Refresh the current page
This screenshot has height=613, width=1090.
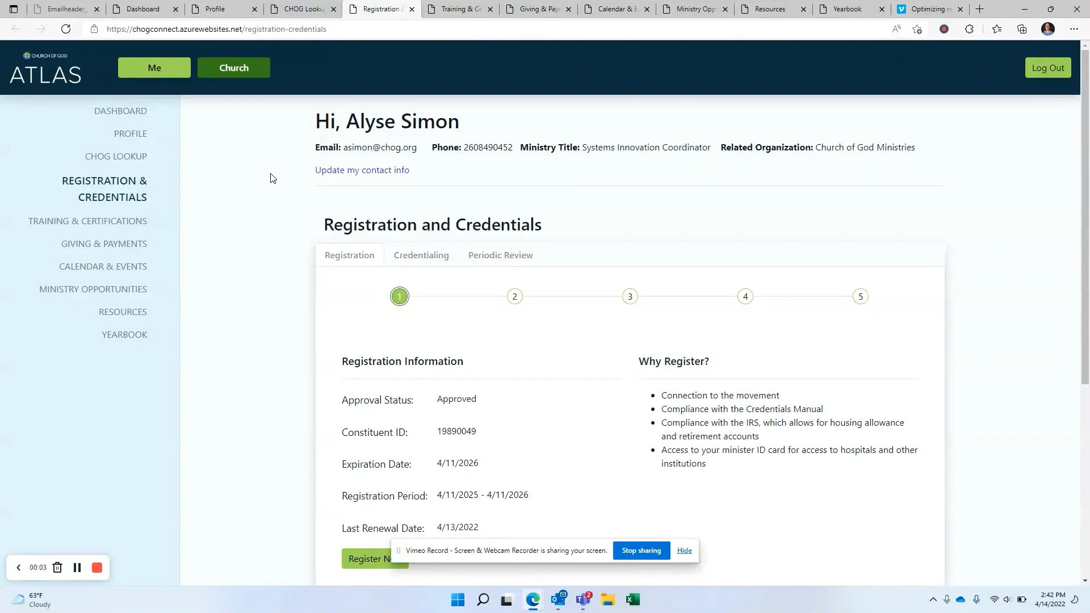pyautogui.click(x=66, y=29)
